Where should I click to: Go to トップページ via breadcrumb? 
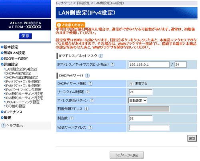[64, 3]
